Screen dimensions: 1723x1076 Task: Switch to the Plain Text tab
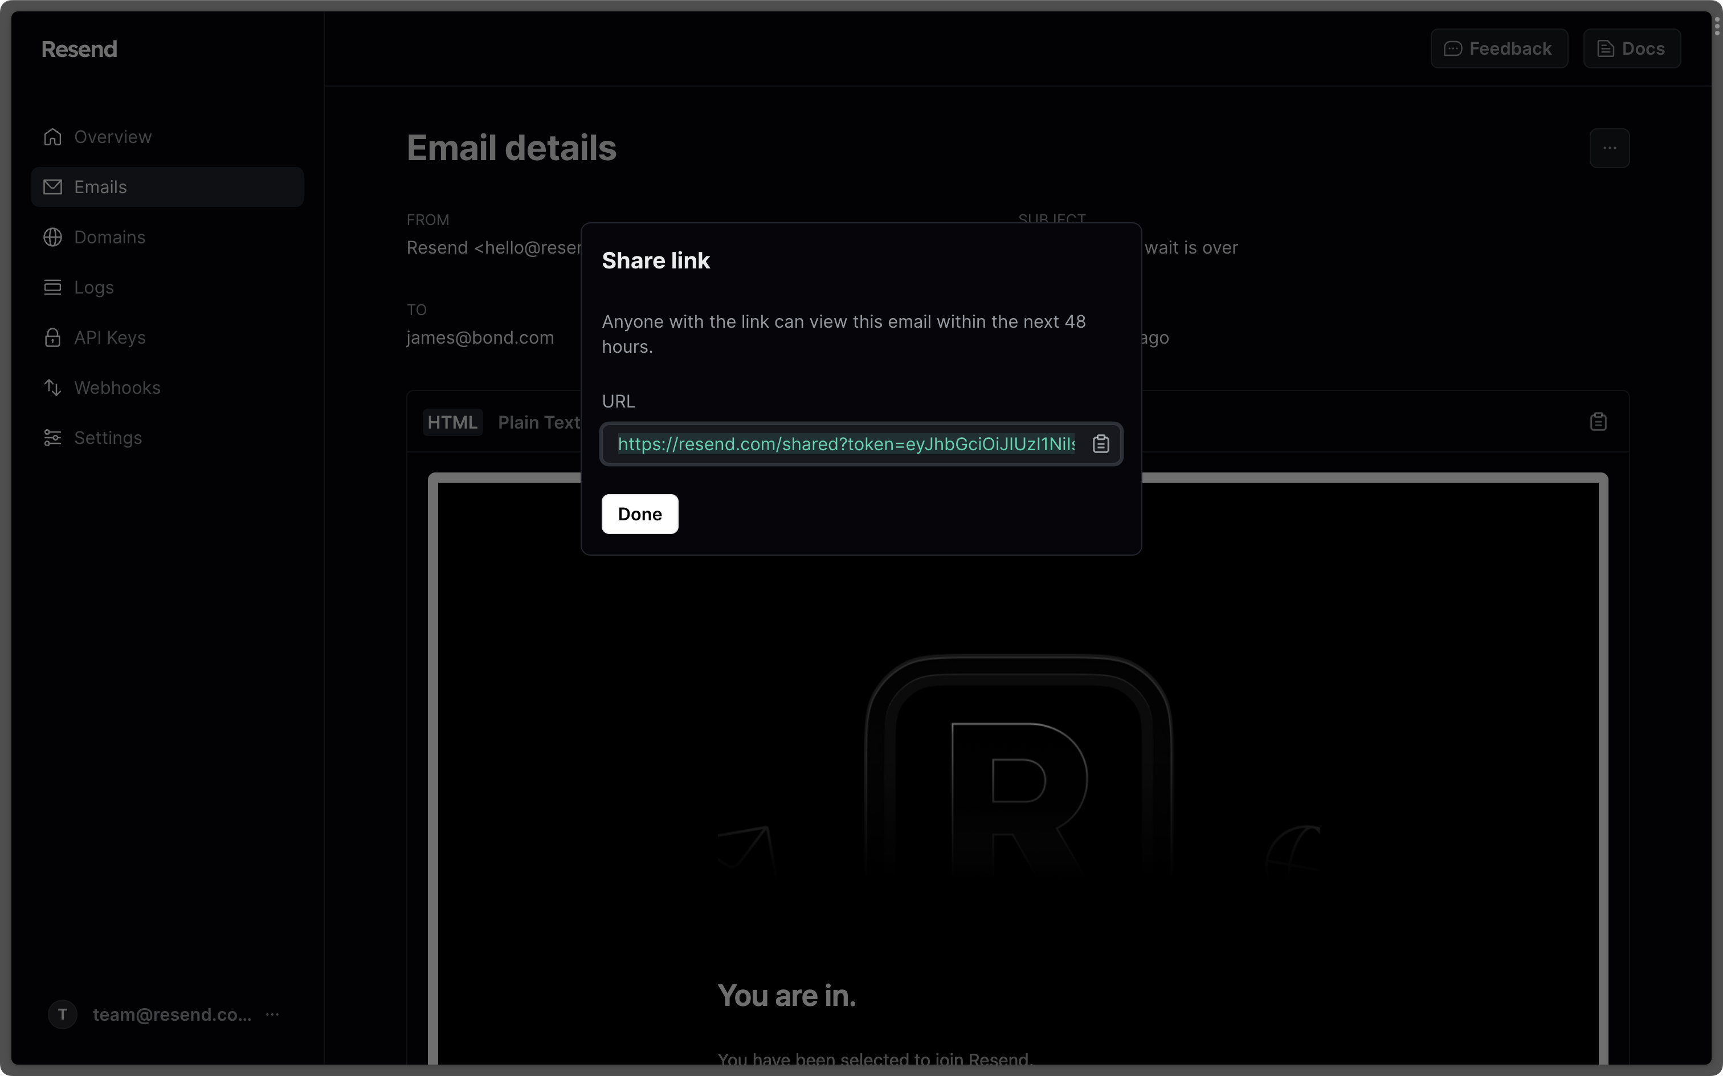tap(539, 422)
